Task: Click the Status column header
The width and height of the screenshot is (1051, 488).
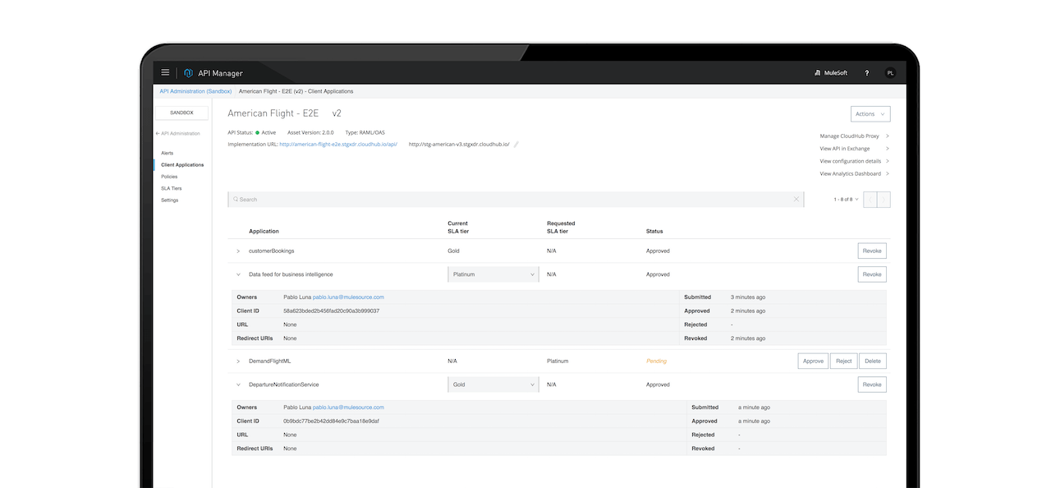Action: pyautogui.click(x=654, y=231)
